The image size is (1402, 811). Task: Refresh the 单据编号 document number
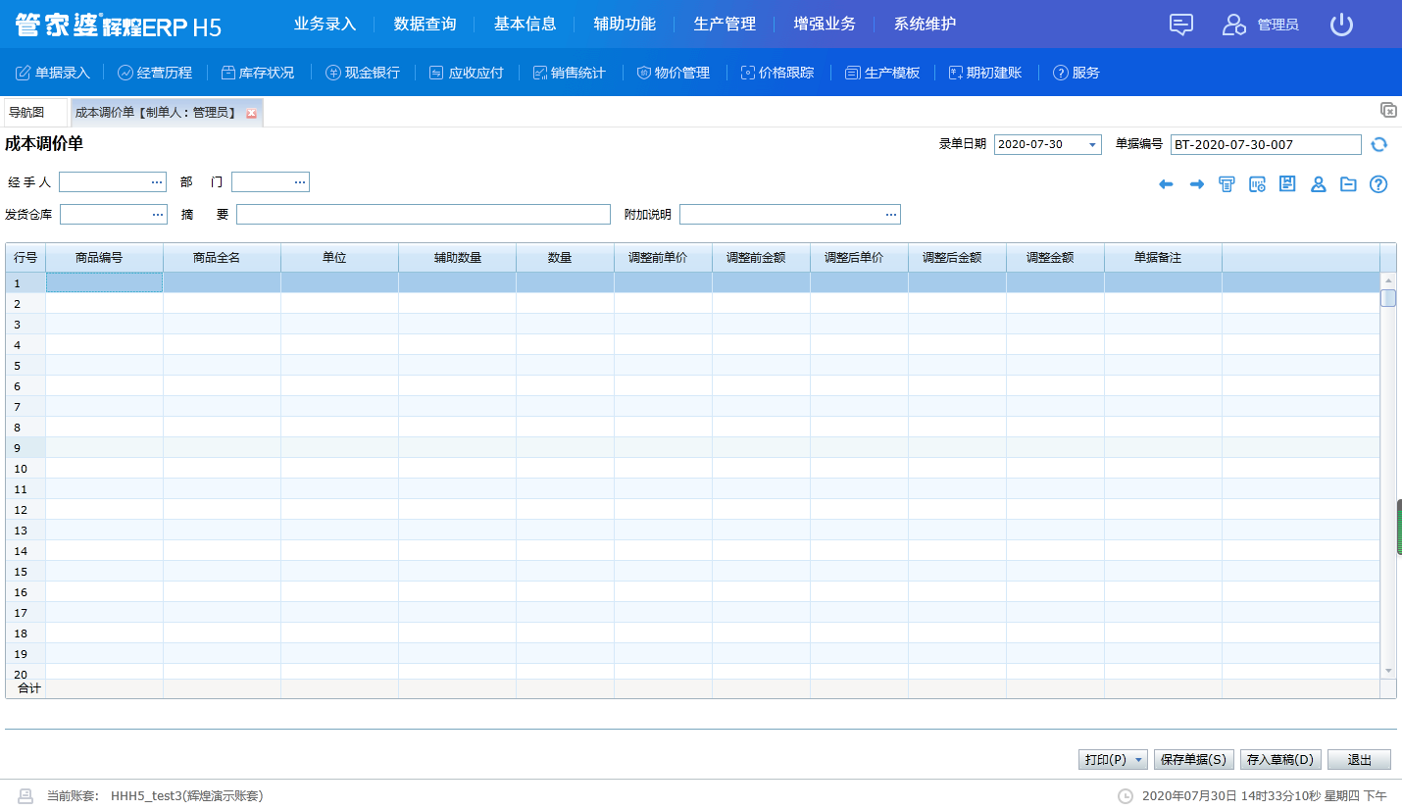pyautogui.click(x=1378, y=144)
